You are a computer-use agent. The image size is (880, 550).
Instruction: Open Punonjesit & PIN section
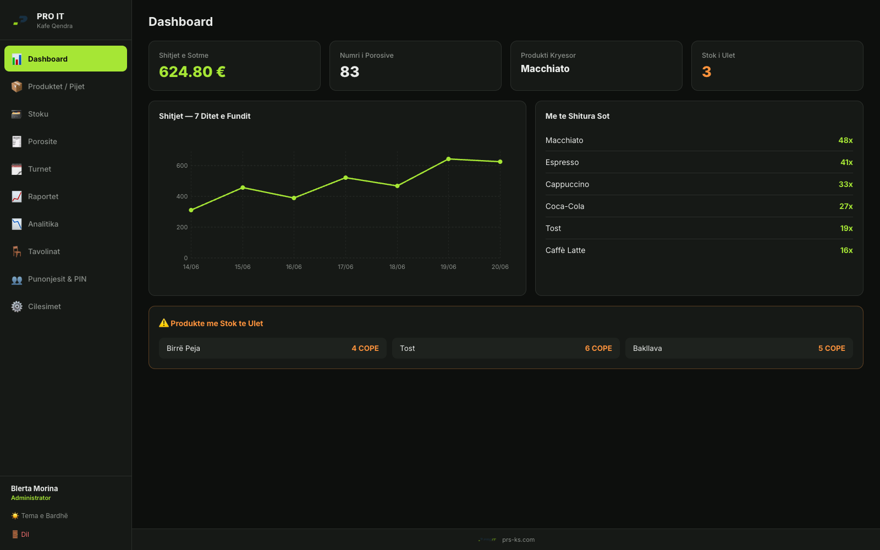[x=65, y=279]
